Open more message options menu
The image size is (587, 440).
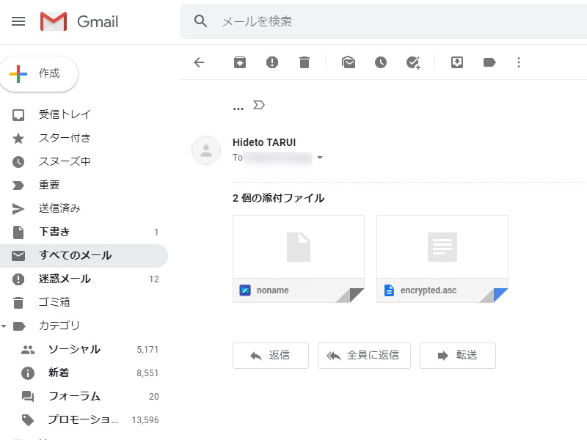pyautogui.click(x=519, y=62)
